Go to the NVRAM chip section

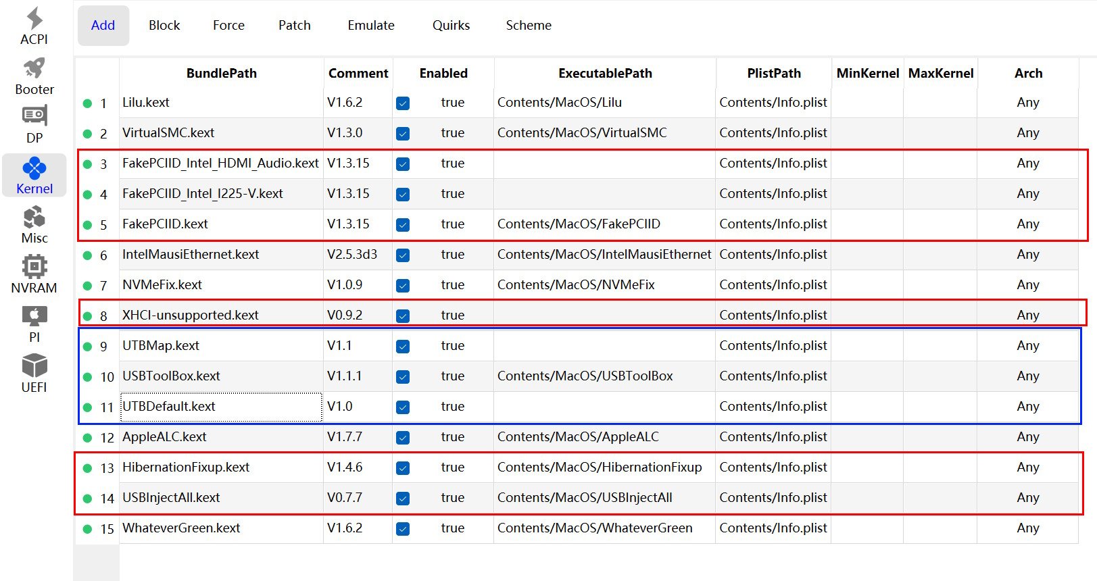pyautogui.click(x=34, y=274)
